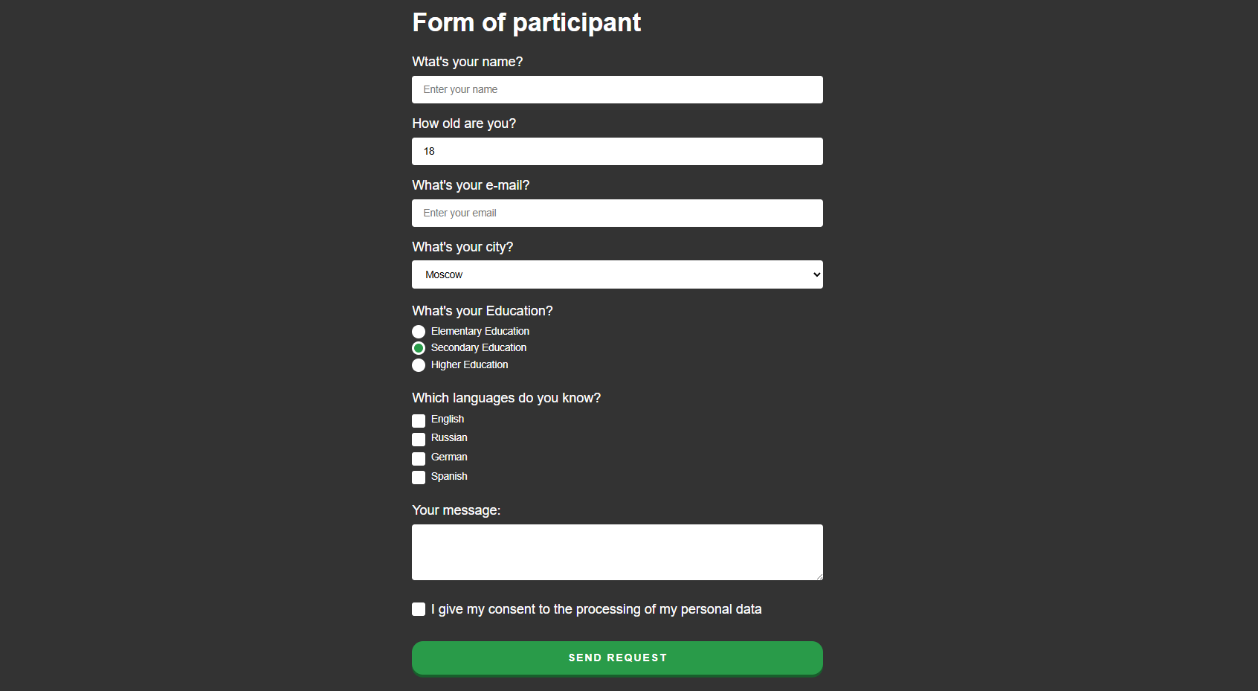This screenshot has width=1258, height=691.
Task: Click the consent statement label text
Action: (596, 609)
